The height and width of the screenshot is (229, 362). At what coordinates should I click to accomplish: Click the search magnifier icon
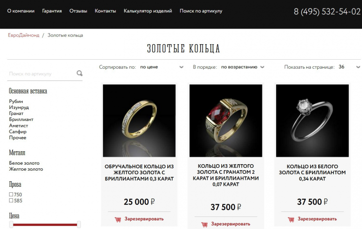tap(79, 73)
